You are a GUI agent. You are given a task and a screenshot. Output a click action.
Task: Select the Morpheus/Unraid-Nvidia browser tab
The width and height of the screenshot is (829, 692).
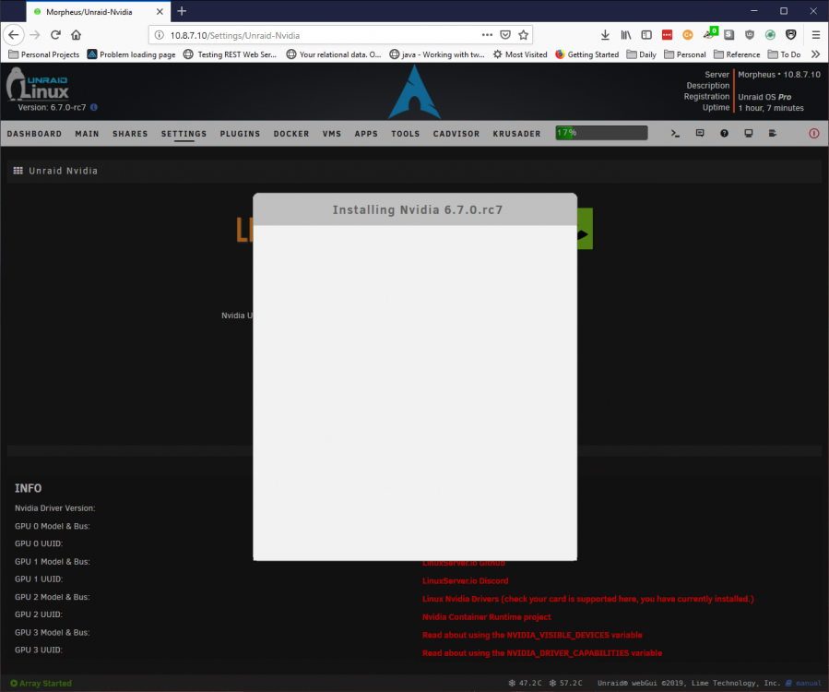[x=99, y=12]
